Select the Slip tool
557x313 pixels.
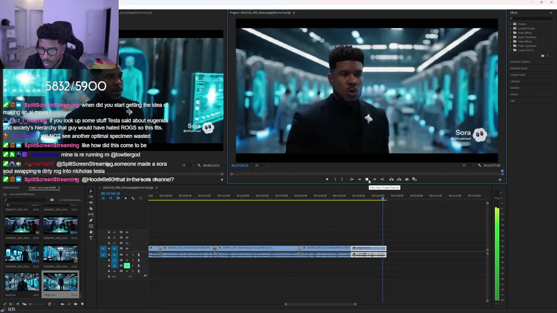[91, 214]
